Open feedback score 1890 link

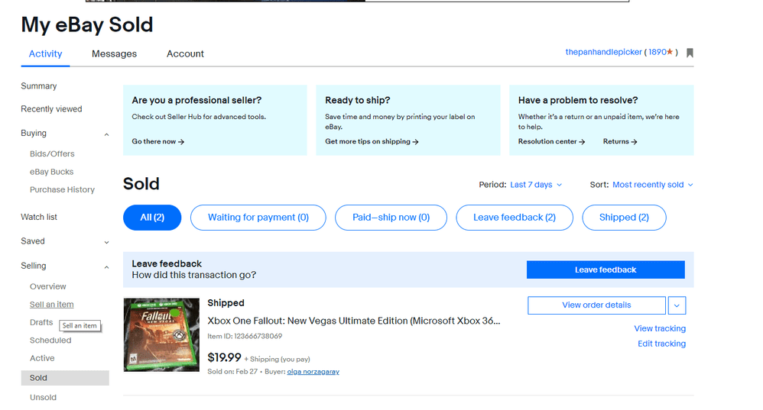click(x=661, y=52)
